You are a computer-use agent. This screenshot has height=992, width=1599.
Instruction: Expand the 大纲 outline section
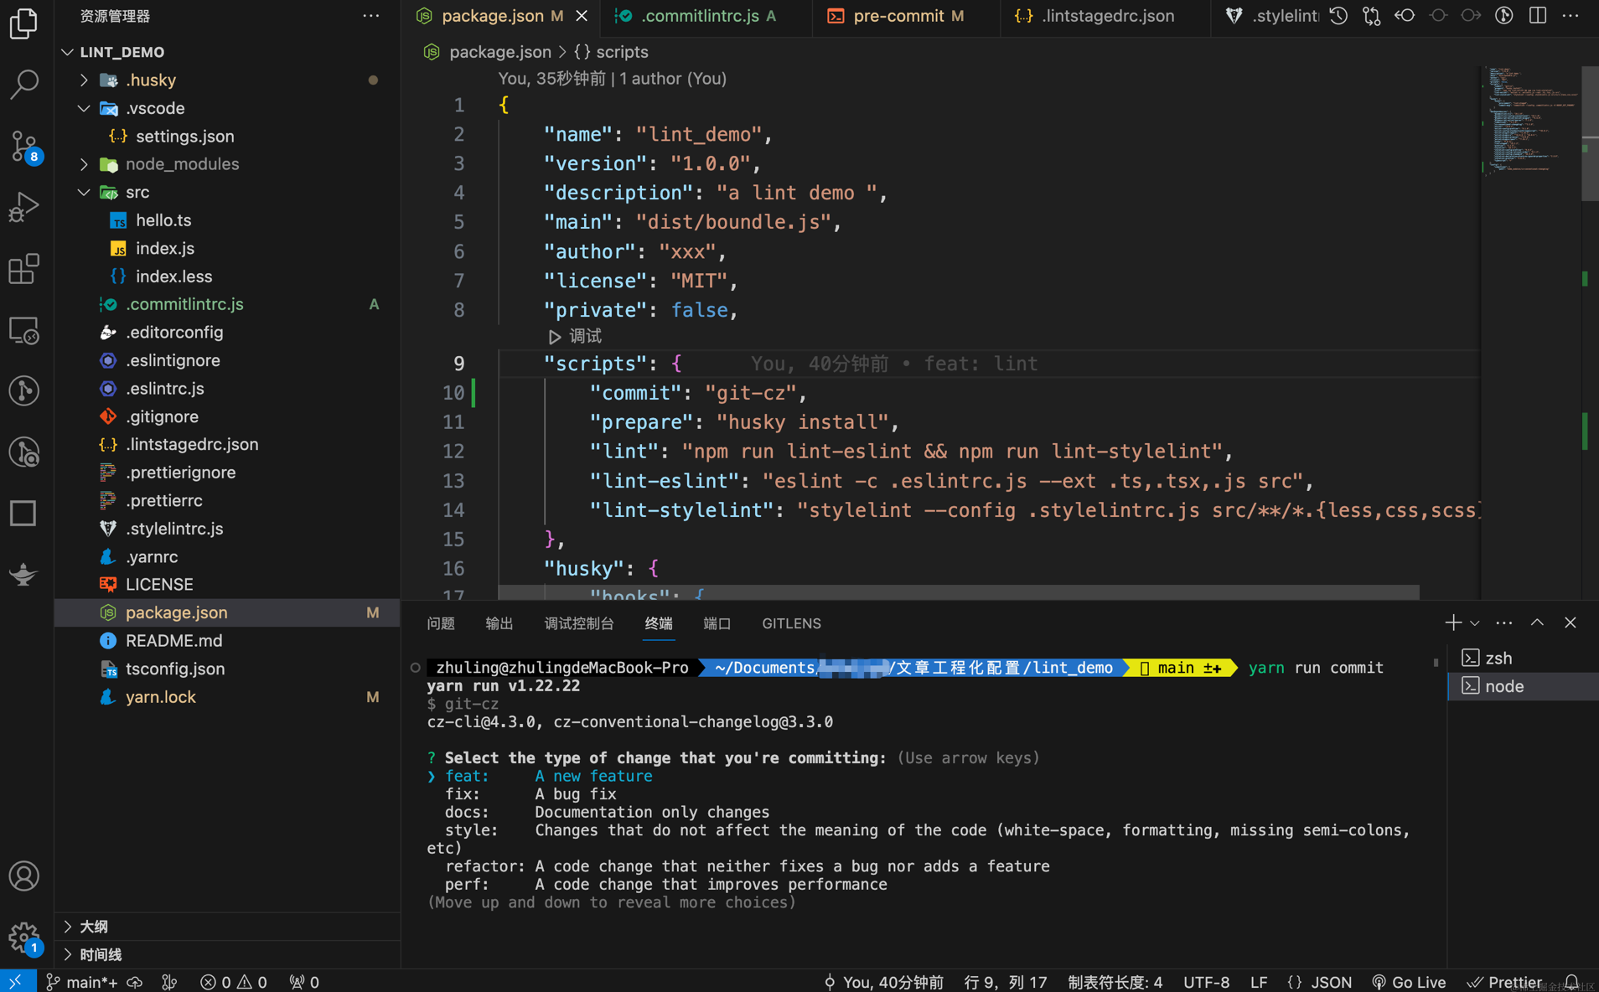227,926
